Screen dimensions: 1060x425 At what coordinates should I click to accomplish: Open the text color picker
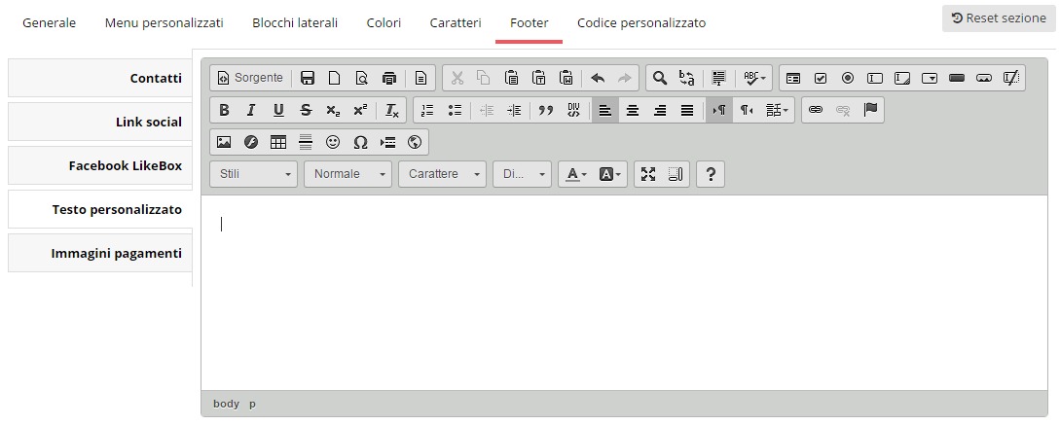(576, 174)
